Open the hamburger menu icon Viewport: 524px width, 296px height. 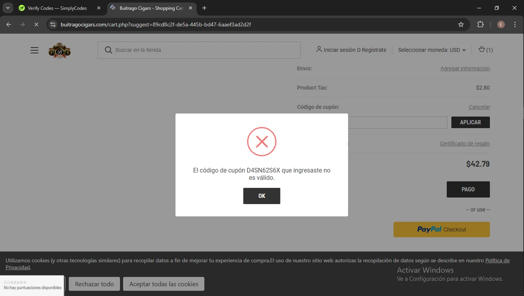point(34,50)
